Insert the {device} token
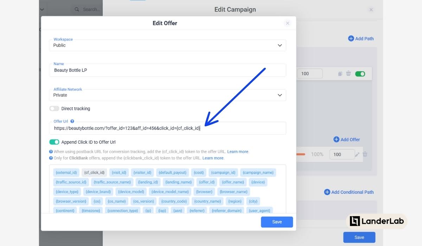Viewport: 422px width, 246px height. pos(258,182)
